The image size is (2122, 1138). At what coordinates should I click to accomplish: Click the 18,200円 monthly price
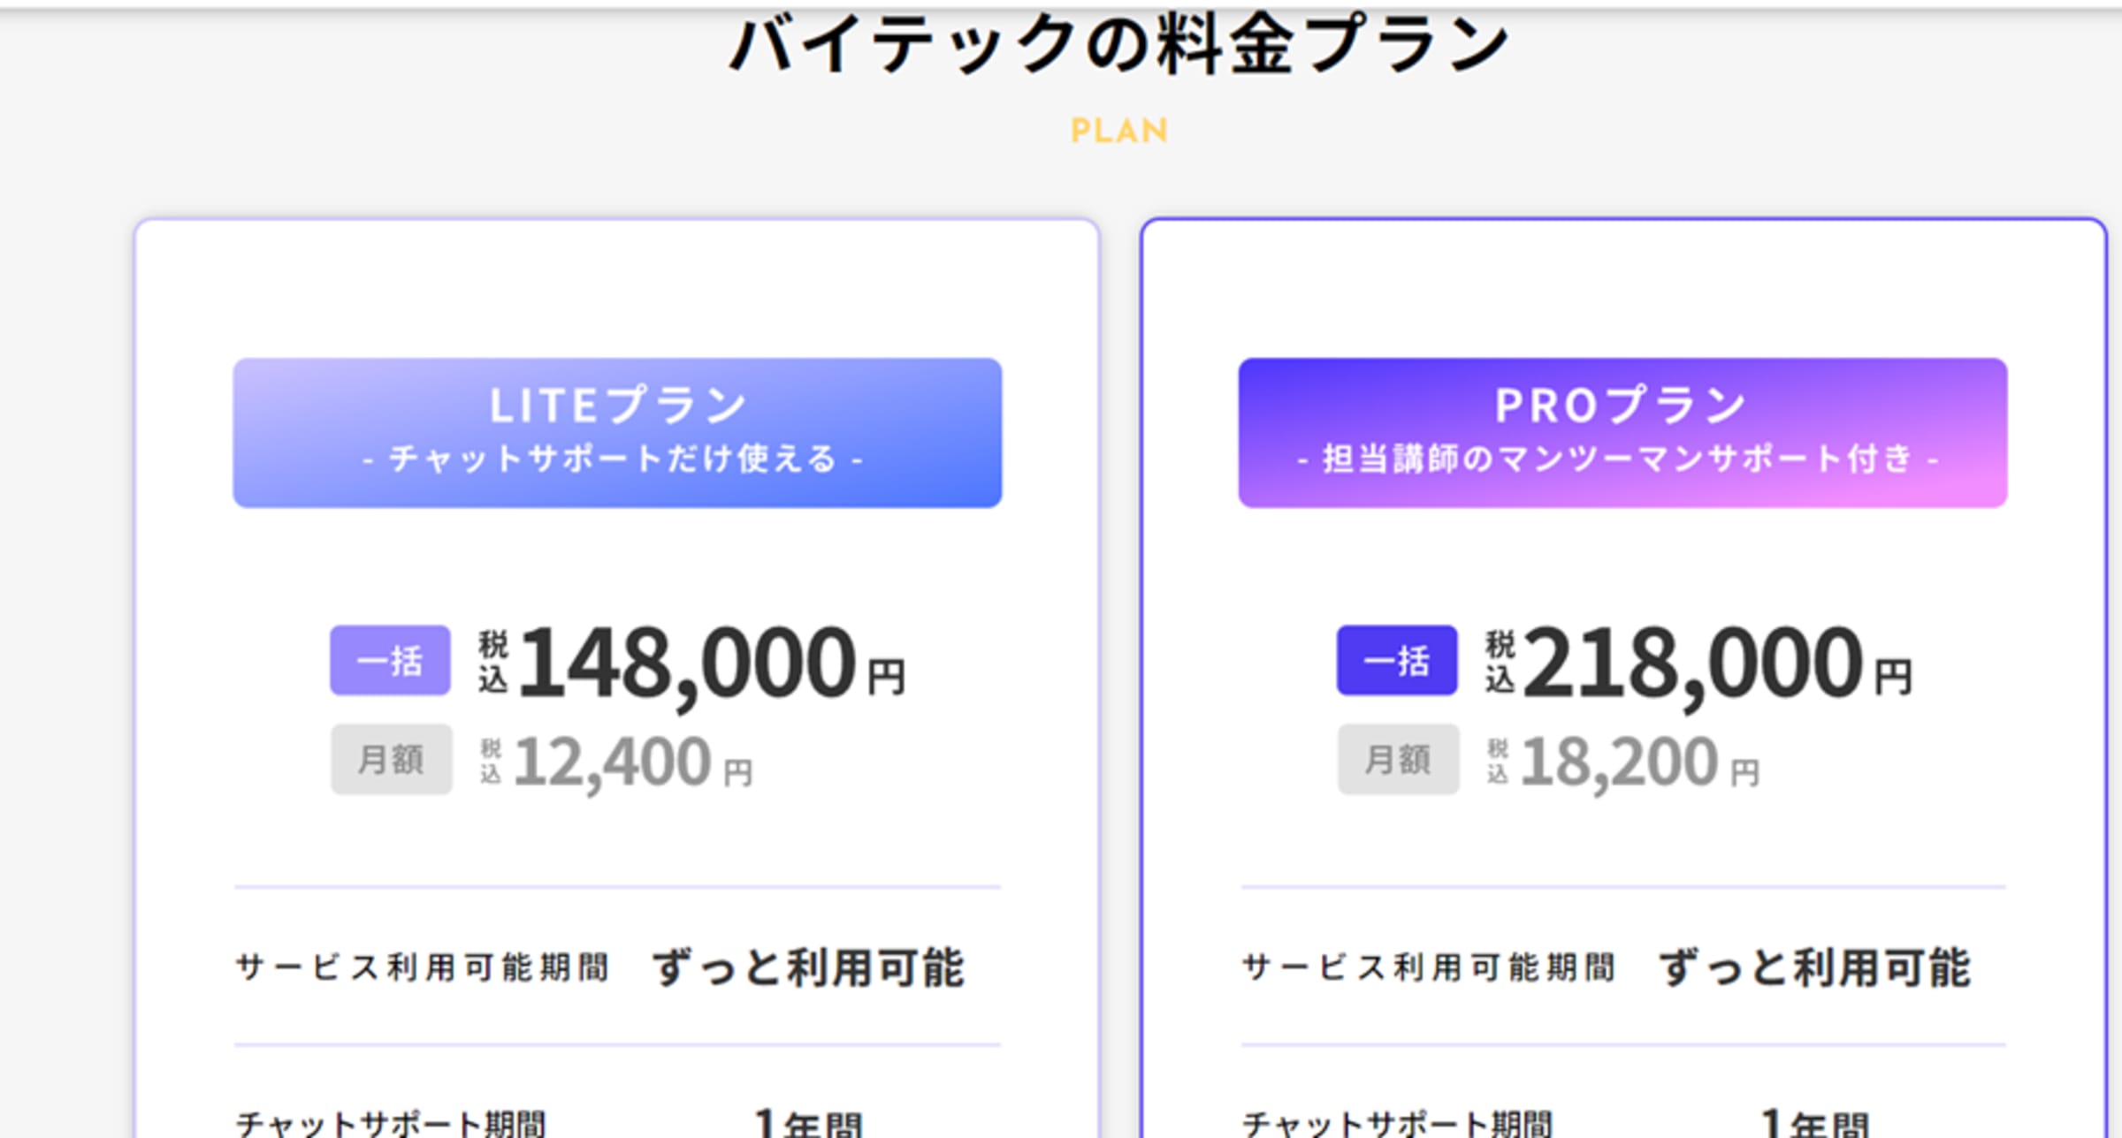[x=1639, y=762]
